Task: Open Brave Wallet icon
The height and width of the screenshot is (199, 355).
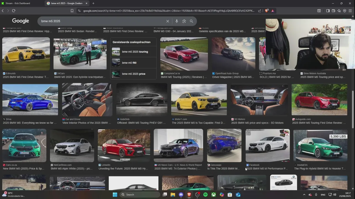Action: pyautogui.click(x=333, y=11)
